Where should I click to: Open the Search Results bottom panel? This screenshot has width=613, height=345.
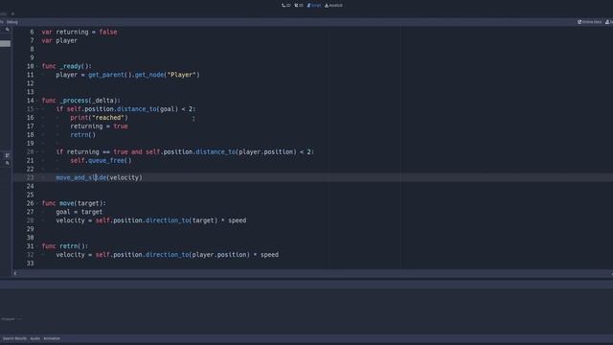tap(15, 338)
